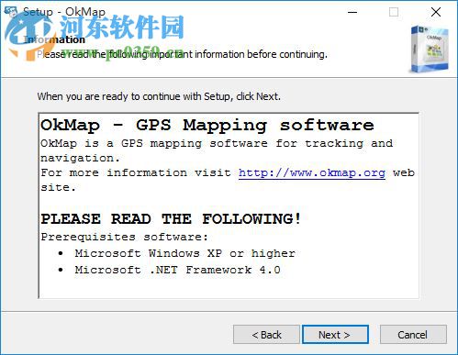458x355 pixels.
Task: Click 'When you are ready to continue' text
Action: [159, 96]
